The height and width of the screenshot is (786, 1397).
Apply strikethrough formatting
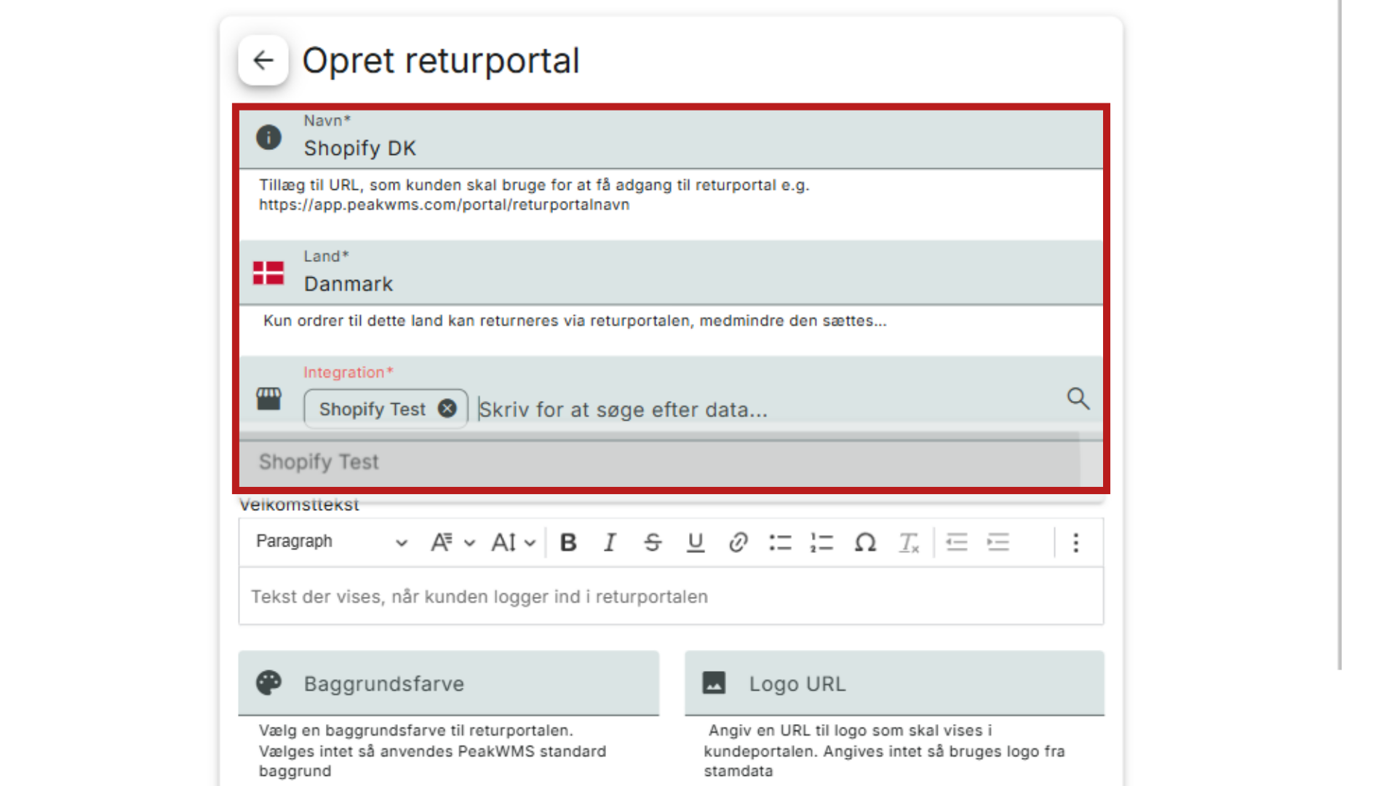coord(653,542)
